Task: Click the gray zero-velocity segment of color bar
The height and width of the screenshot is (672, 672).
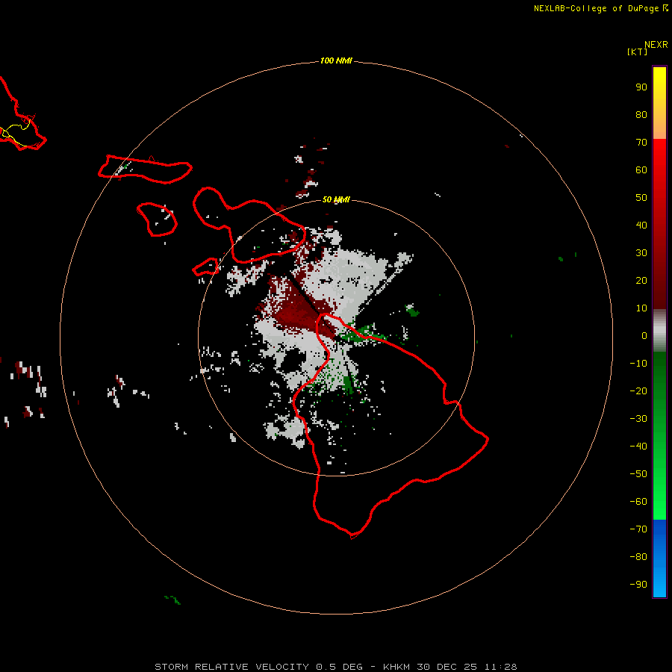Action: tap(659, 331)
